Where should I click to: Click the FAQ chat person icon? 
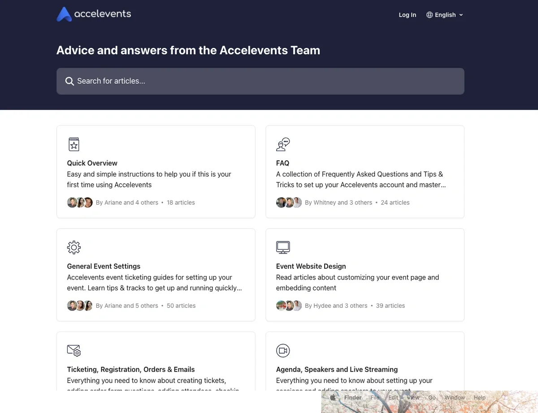(x=283, y=144)
